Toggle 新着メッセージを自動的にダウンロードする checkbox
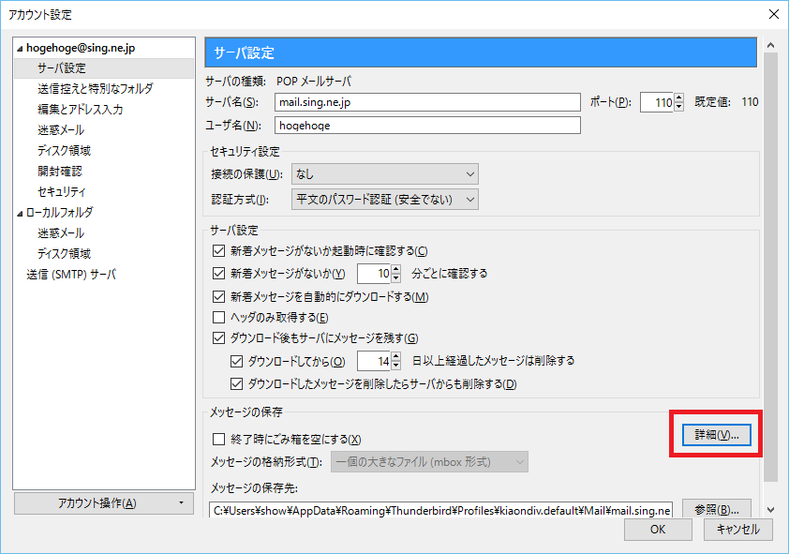 coord(219,297)
